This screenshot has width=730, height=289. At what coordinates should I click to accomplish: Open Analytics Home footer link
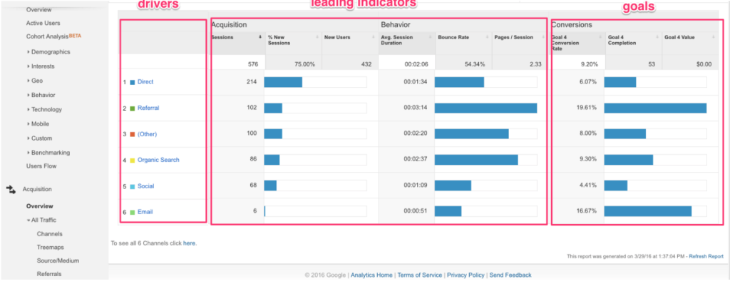coord(371,275)
